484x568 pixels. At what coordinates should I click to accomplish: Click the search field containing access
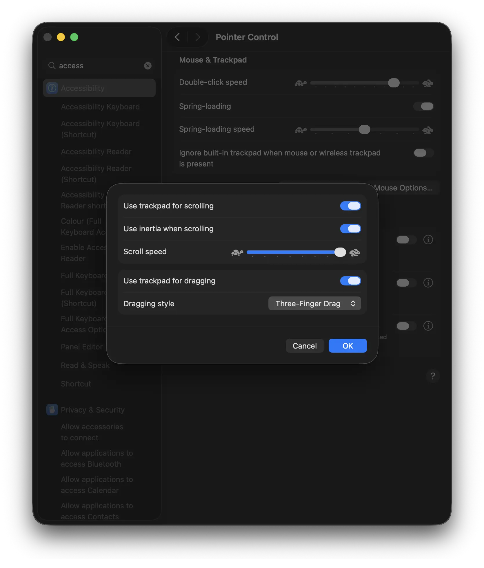coord(99,66)
